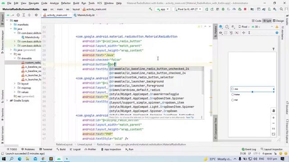Zoom out with the minus icon

click(x=274, y=123)
